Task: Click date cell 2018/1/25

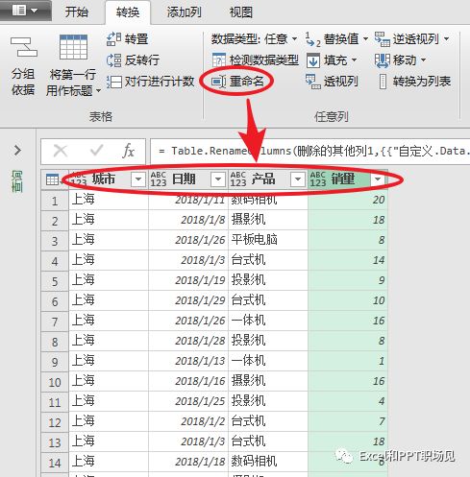Action: coord(188,401)
